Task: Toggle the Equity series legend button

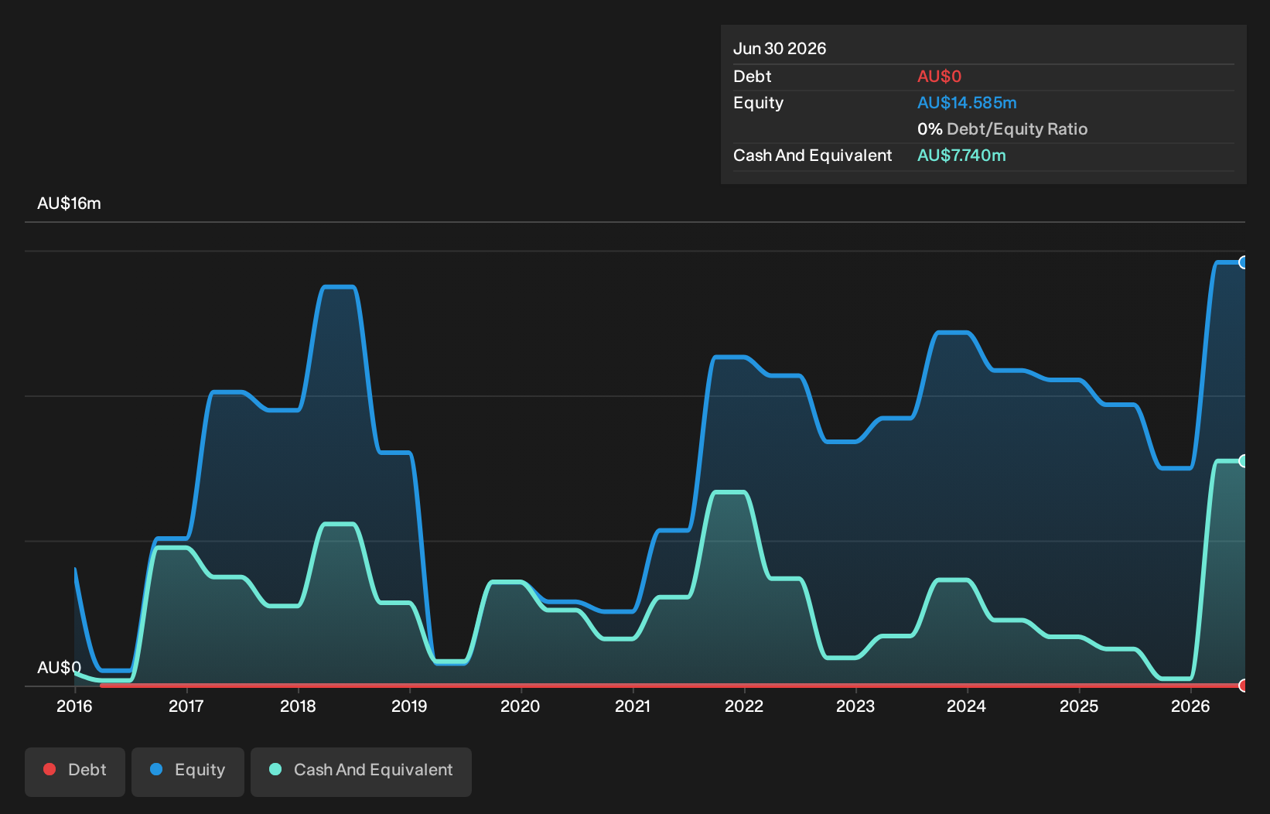Action: click(188, 771)
